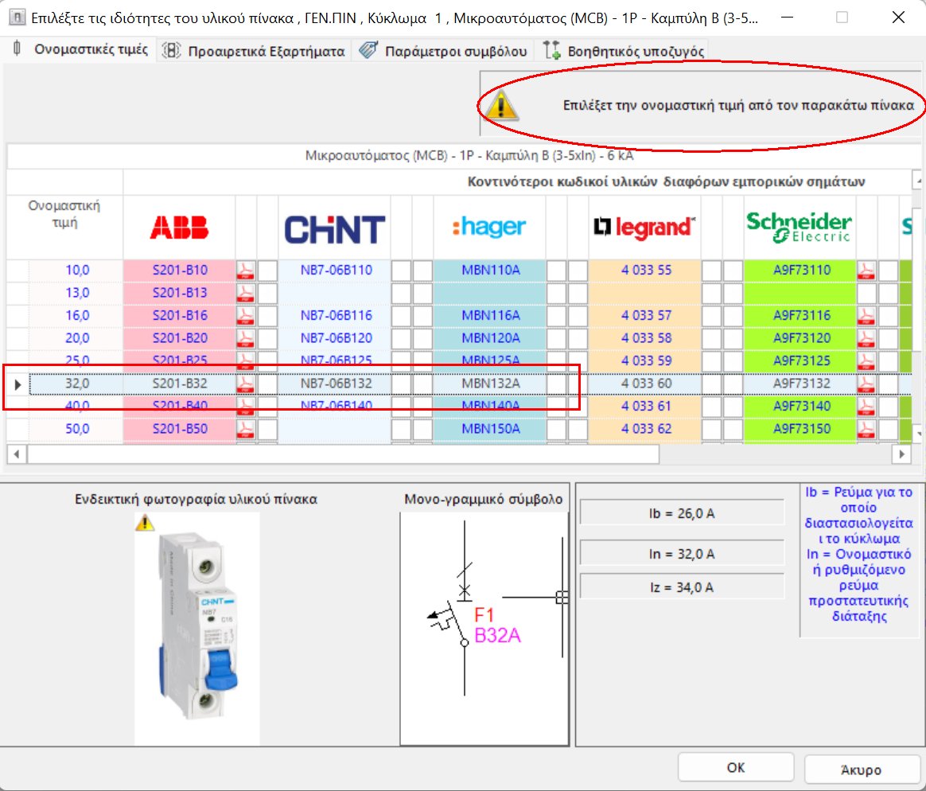Open the PDF datasheet for Schneider A9F73150
The image size is (926, 791).
pos(866,427)
